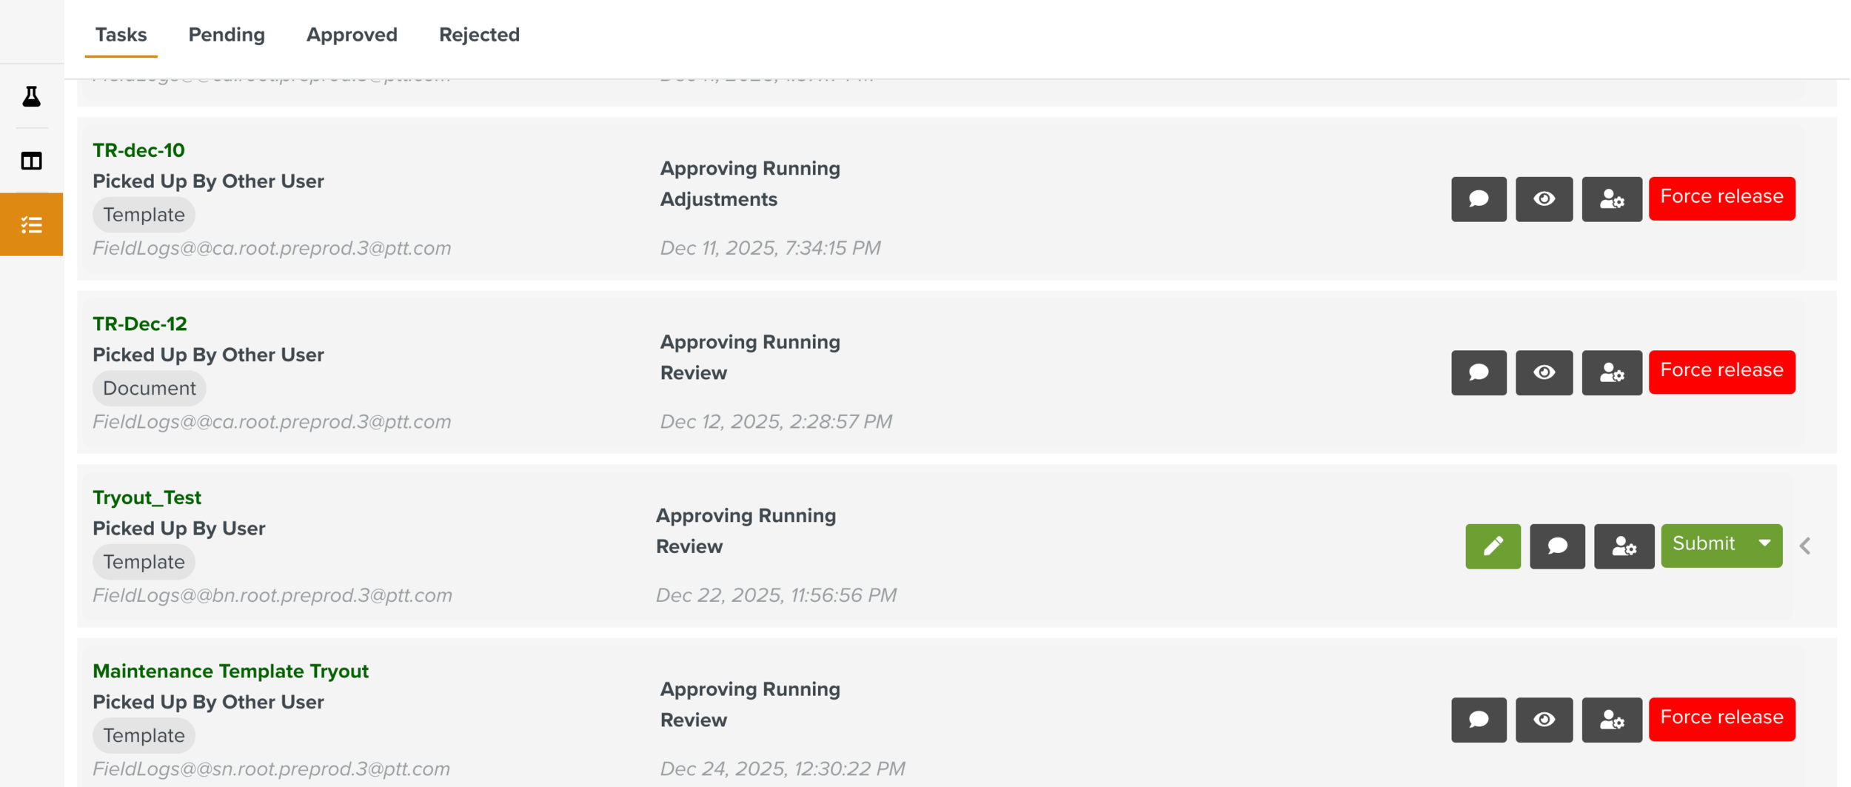
Task: Reassign user for Maintenance Template Tryout
Action: click(x=1611, y=719)
